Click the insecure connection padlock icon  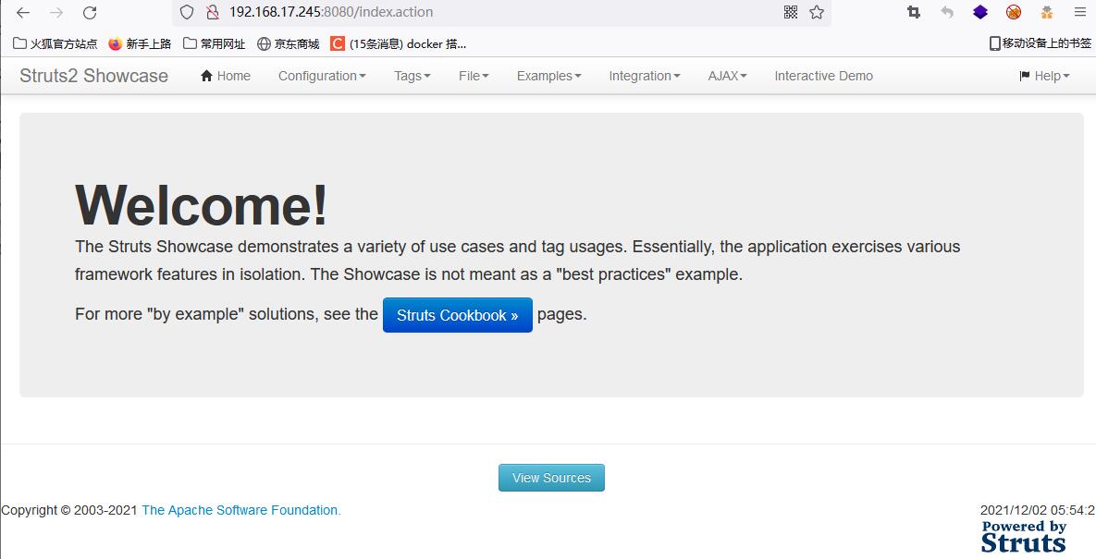tap(213, 12)
